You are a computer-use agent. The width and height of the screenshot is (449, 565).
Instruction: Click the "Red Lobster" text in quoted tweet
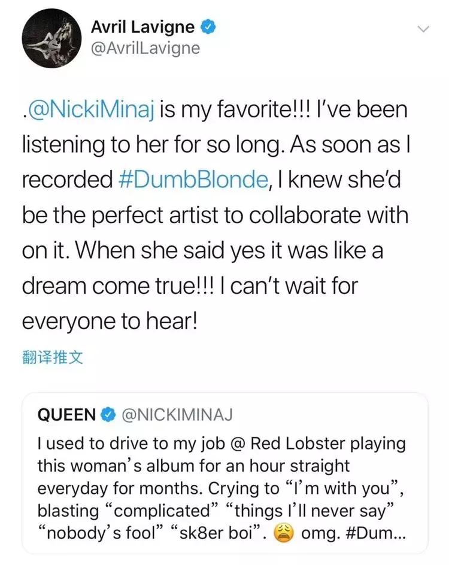[293, 444]
